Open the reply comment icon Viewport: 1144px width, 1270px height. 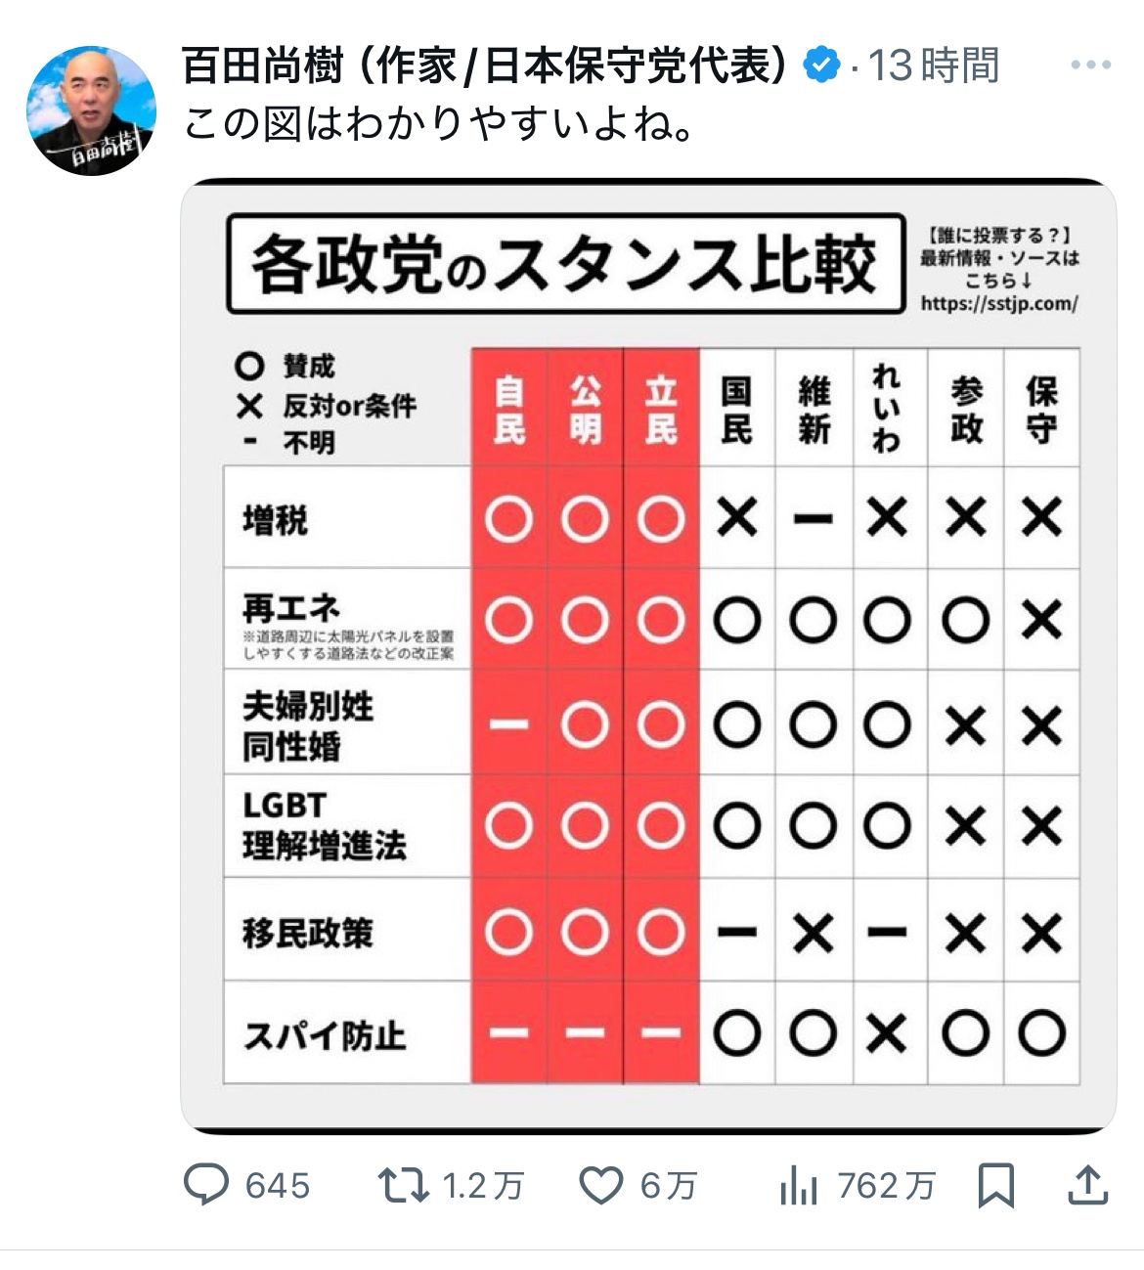206,1186
